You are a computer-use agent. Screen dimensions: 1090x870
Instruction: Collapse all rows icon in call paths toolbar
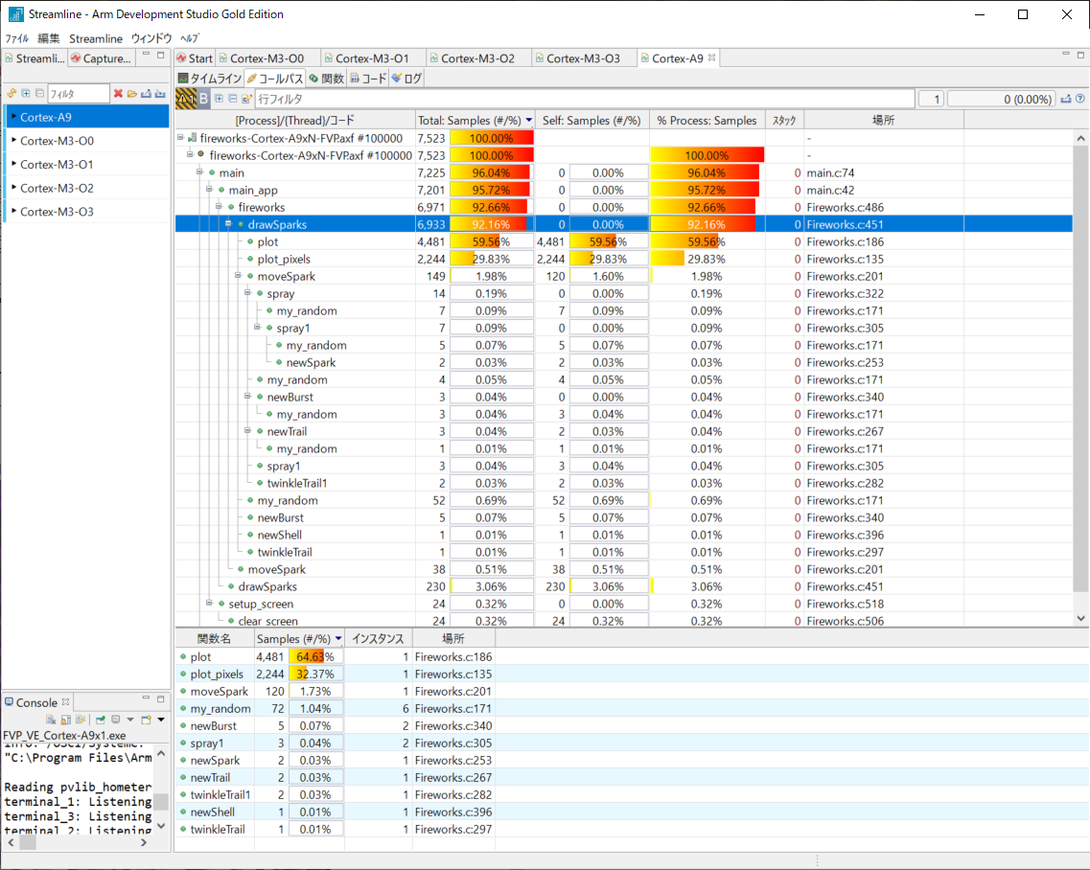233,99
